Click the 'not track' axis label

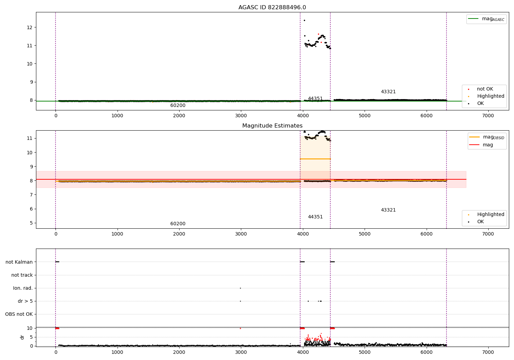click(x=22, y=275)
